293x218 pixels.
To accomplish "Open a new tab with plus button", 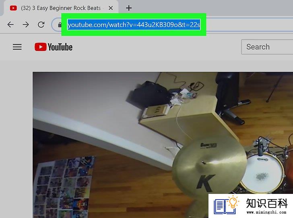I will [x=129, y=8].
